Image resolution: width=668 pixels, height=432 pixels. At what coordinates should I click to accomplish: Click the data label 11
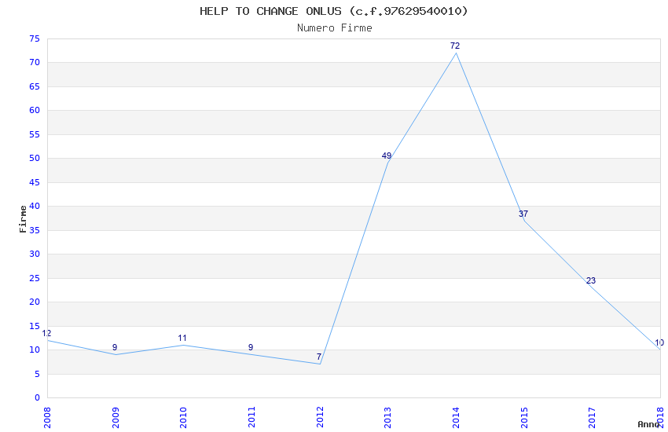pyautogui.click(x=182, y=338)
